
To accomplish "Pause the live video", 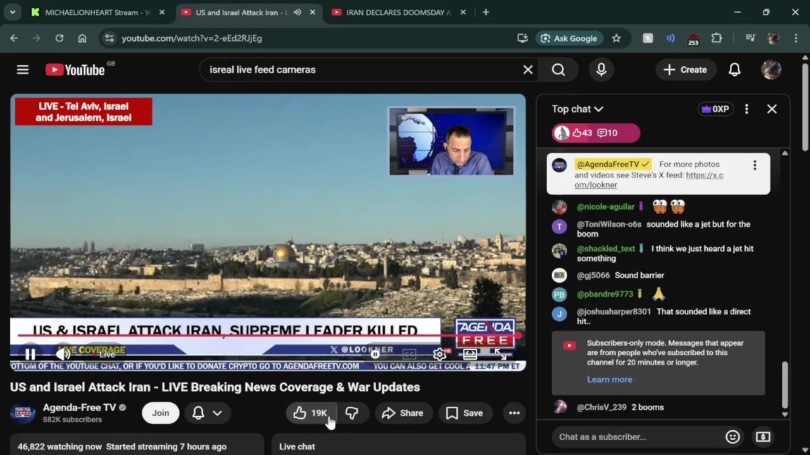I will point(30,354).
